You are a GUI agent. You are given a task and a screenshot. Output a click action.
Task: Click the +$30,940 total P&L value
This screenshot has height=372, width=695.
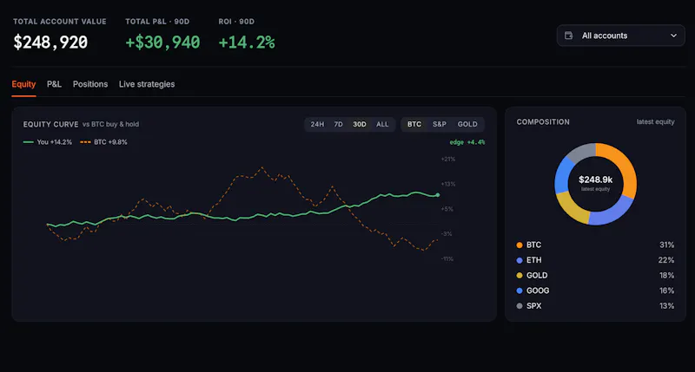tap(162, 42)
